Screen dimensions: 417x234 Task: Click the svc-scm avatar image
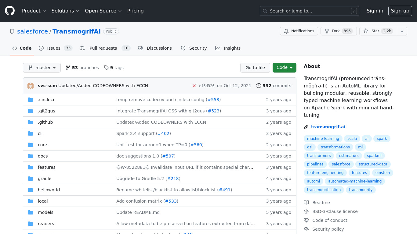pyautogui.click(x=31, y=86)
